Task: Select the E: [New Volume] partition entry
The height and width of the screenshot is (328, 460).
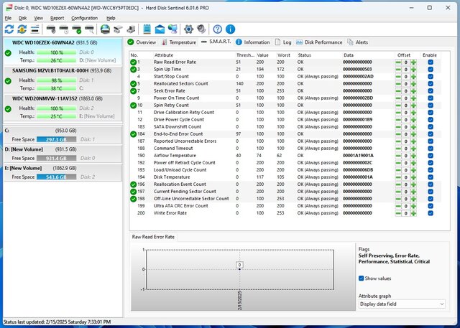Action: tap(63, 172)
